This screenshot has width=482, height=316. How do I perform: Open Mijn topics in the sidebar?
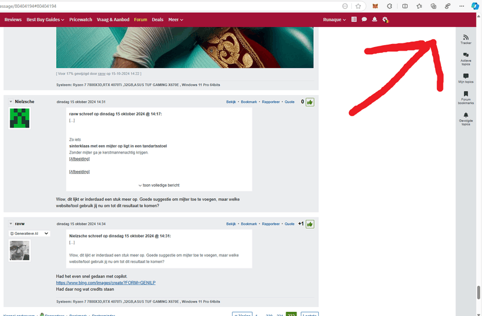[466, 78]
